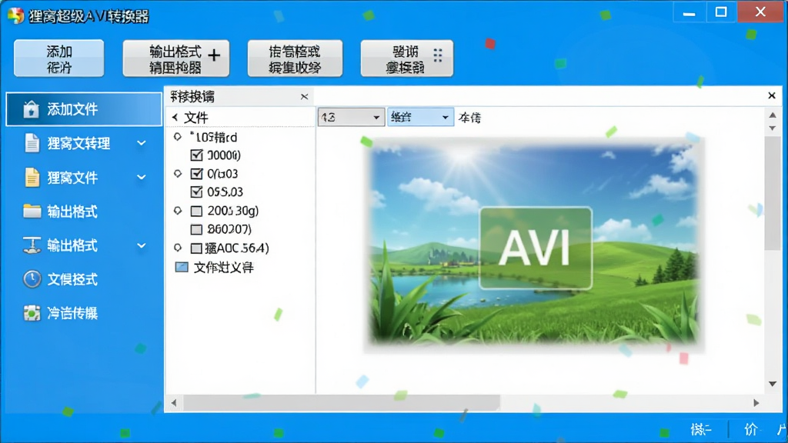
Task: Select 狸窝文件 sidebar item
Action: (x=84, y=178)
